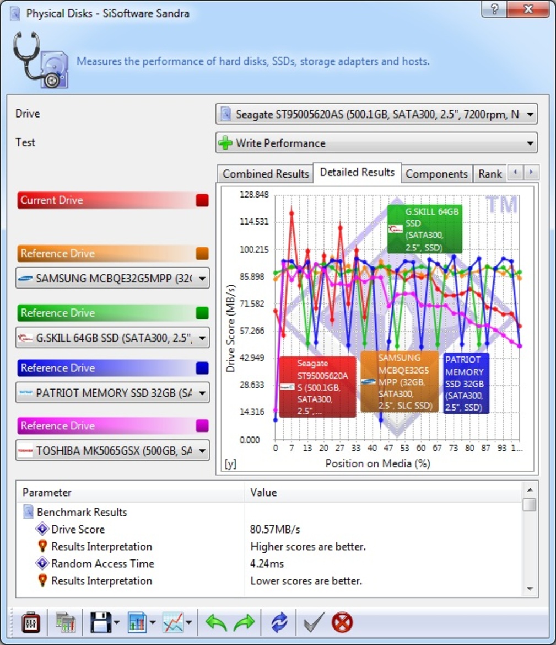The image size is (556, 645).
Task: Click the Higher scores are better text
Action: (308, 546)
